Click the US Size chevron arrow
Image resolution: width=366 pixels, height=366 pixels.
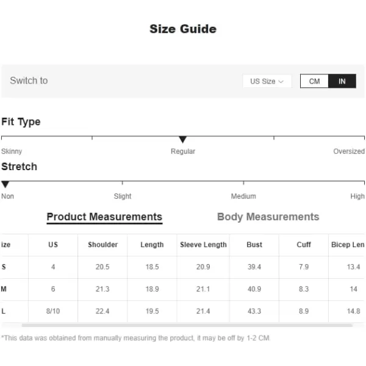(x=281, y=82)
